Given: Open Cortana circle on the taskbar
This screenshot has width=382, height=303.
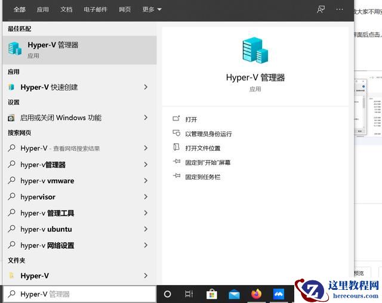Looking at the screenshot, I should (x=168, y=294).
